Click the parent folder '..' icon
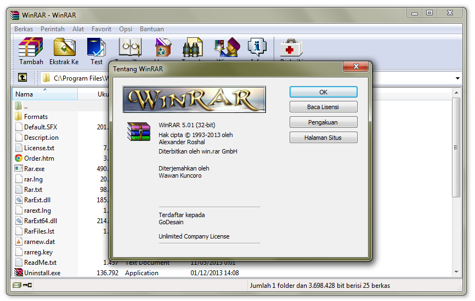 click(19, 106)
